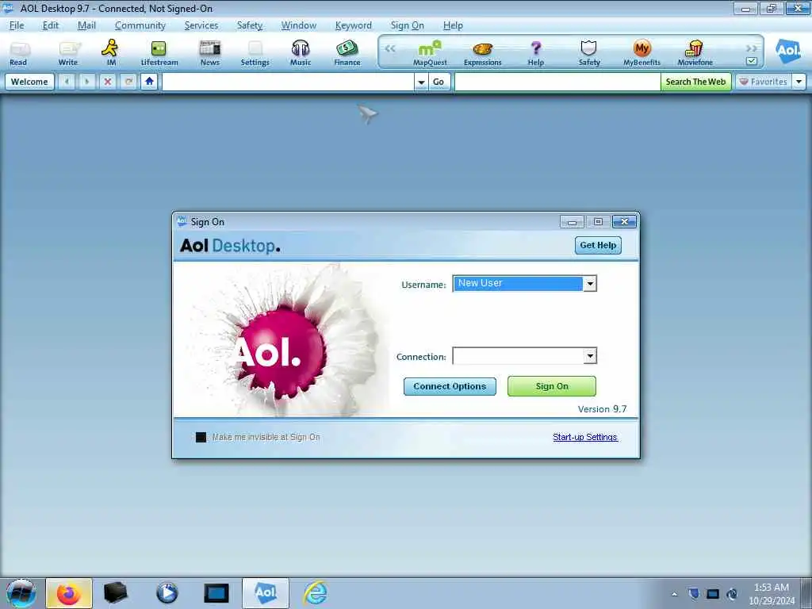The width and height of the screenshot is (812, 609).
Task: Open the Window menu
Action: [x=299, y=25]
